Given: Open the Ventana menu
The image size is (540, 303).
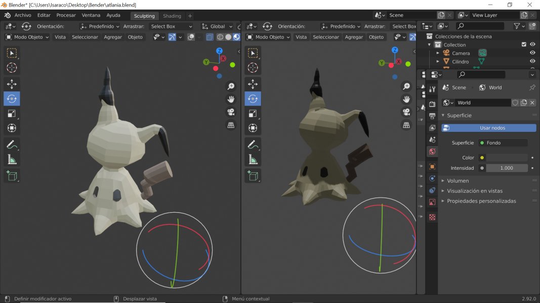Looking at the screenshot, I should click(91, 15).
